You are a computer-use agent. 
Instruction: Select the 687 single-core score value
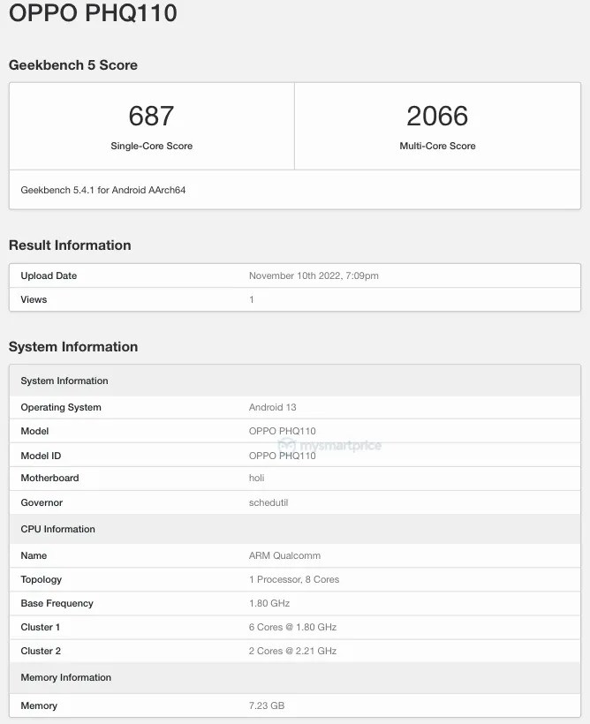coord(151,116)
